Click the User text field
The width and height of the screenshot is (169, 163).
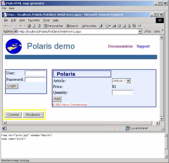35,73
